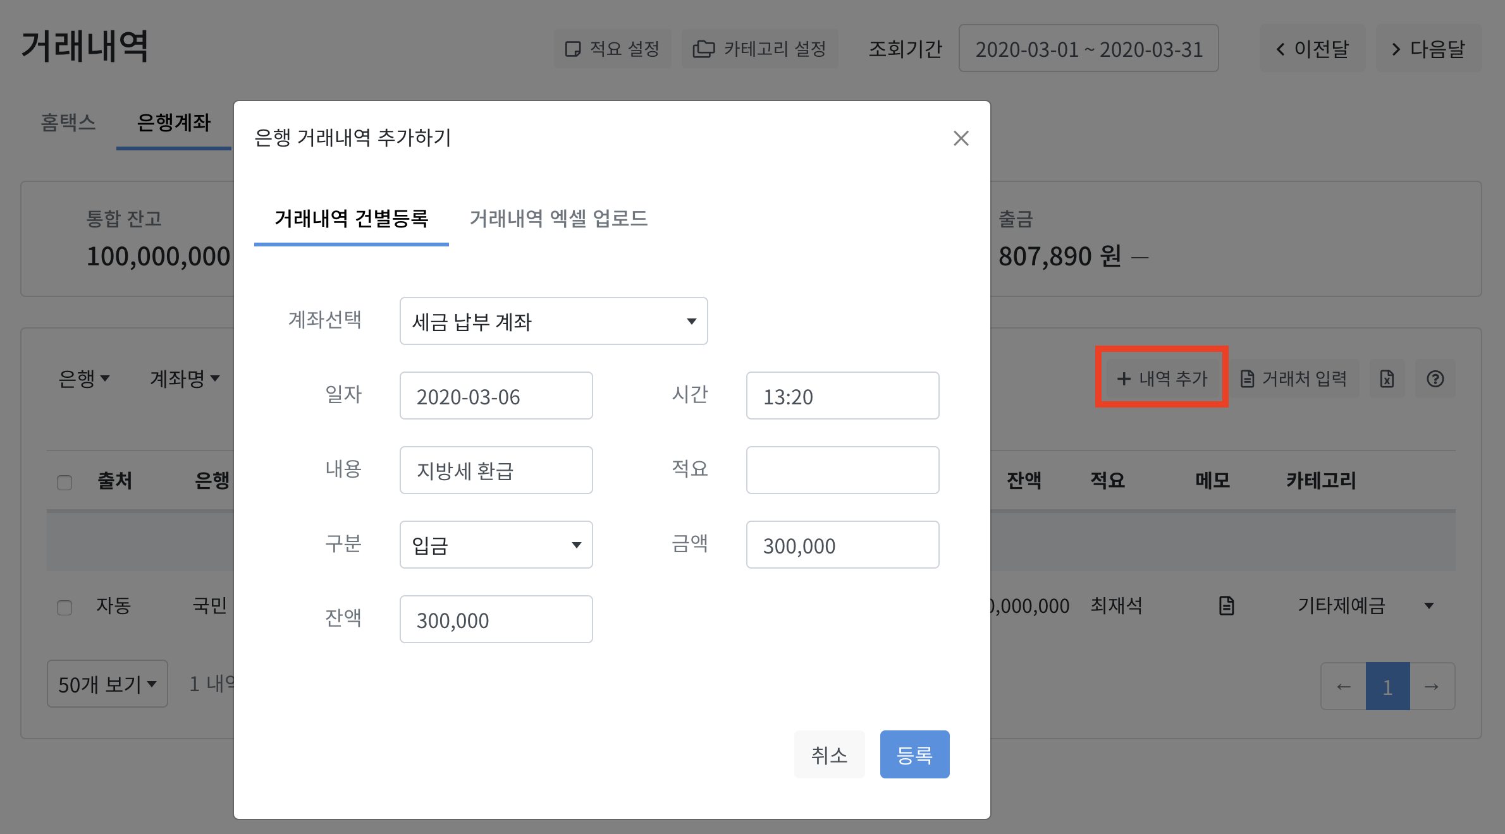Click the 거래처 입력 button

point(1294,378)
